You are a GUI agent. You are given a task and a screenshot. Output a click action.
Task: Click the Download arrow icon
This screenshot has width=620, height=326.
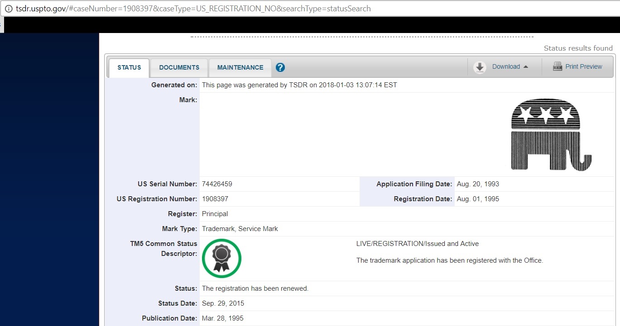[x=480, y=67]
